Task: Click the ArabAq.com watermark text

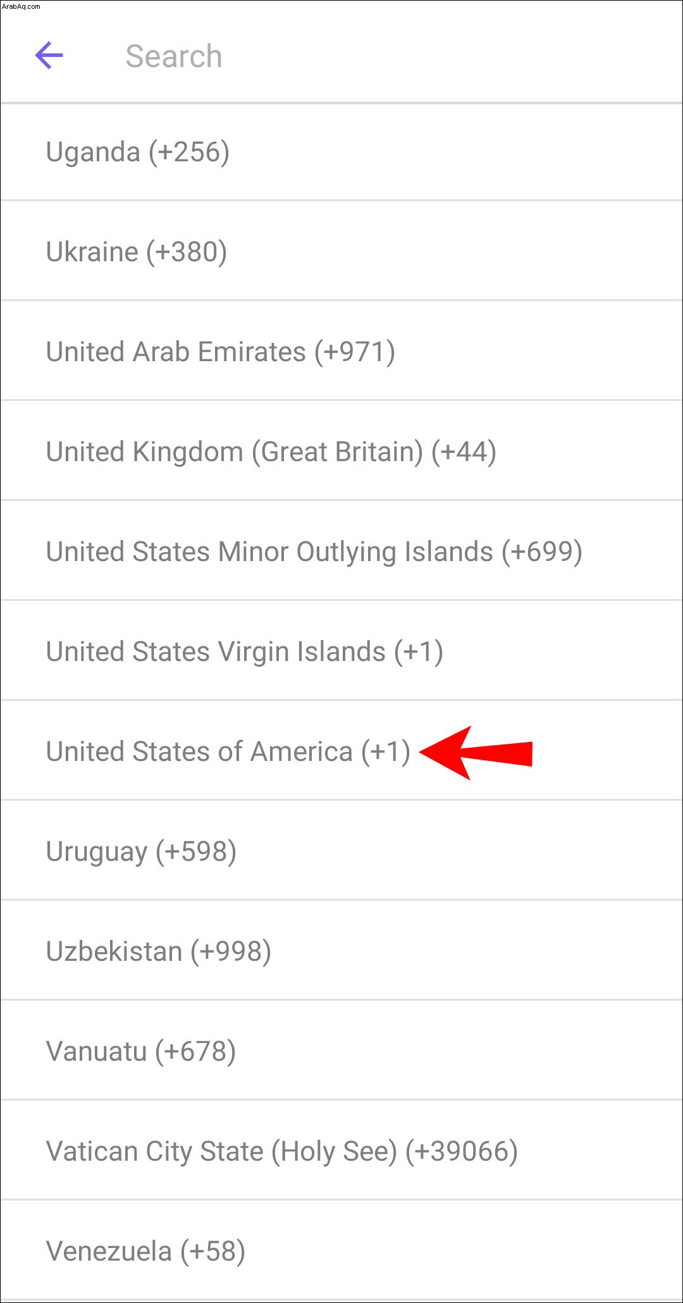Action: [x=21, y=6]
